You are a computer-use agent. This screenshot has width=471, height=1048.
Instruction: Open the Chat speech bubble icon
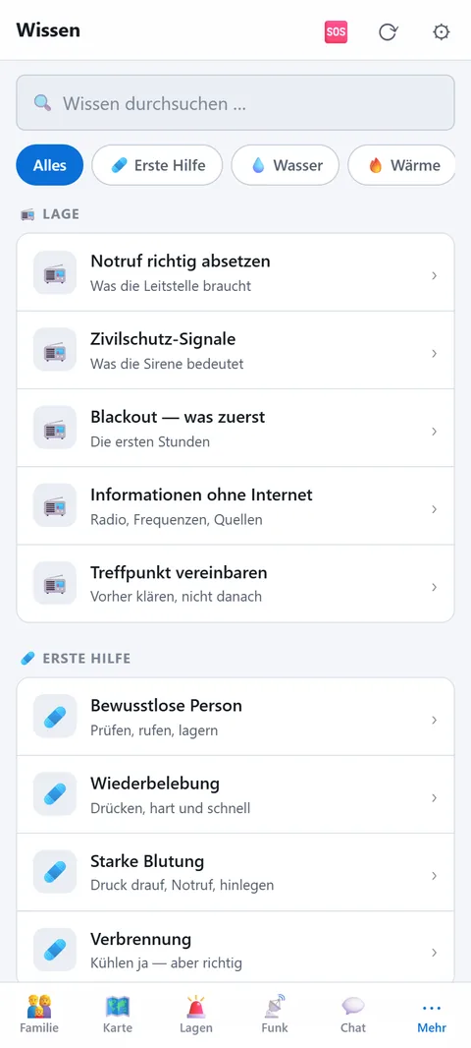click(x=353, y=1006)
